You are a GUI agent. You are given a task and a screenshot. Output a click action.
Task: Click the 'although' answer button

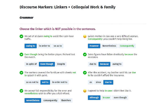tap(94, 98)
